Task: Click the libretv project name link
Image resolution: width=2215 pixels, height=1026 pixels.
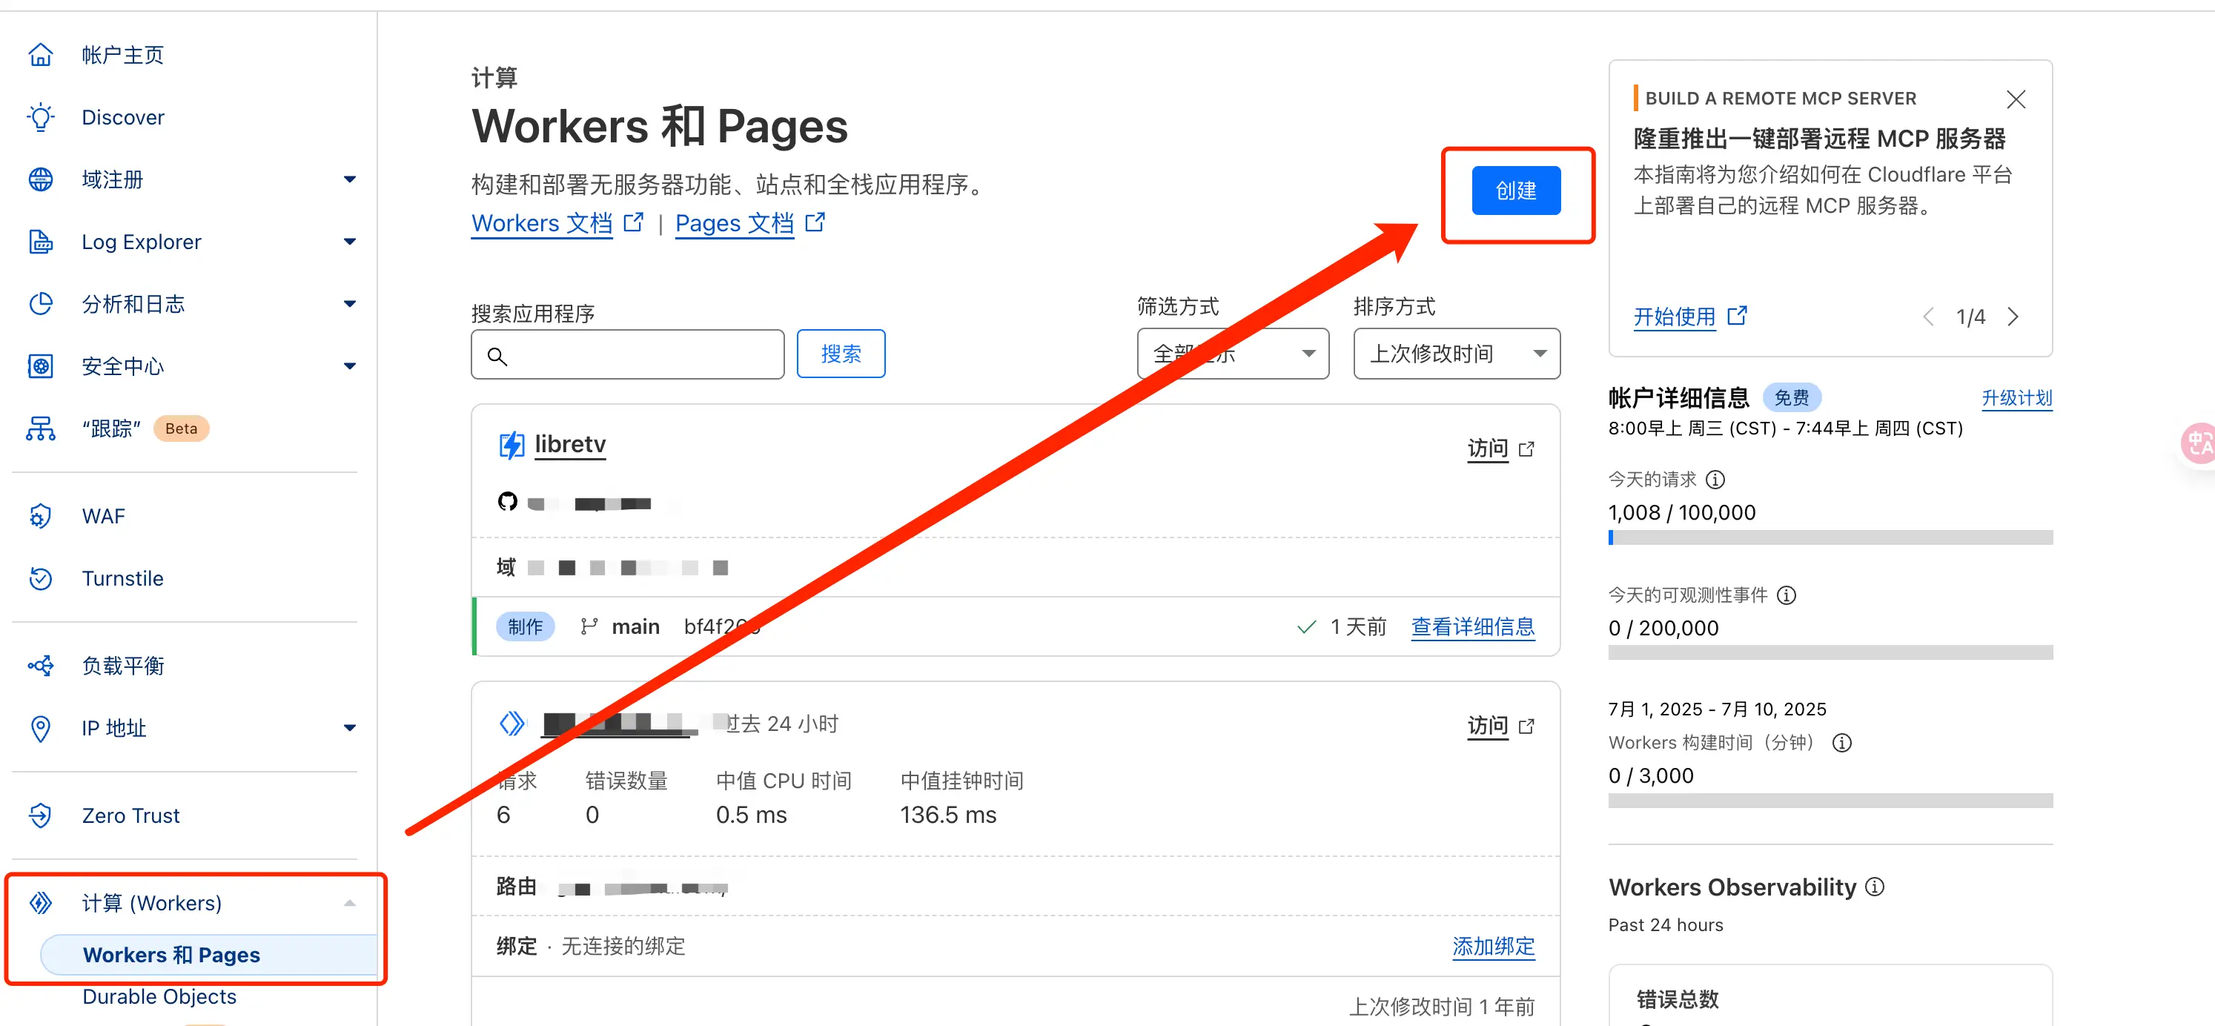Action: pos(569,445)
